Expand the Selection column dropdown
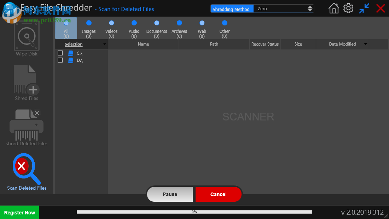 point(104,44)
